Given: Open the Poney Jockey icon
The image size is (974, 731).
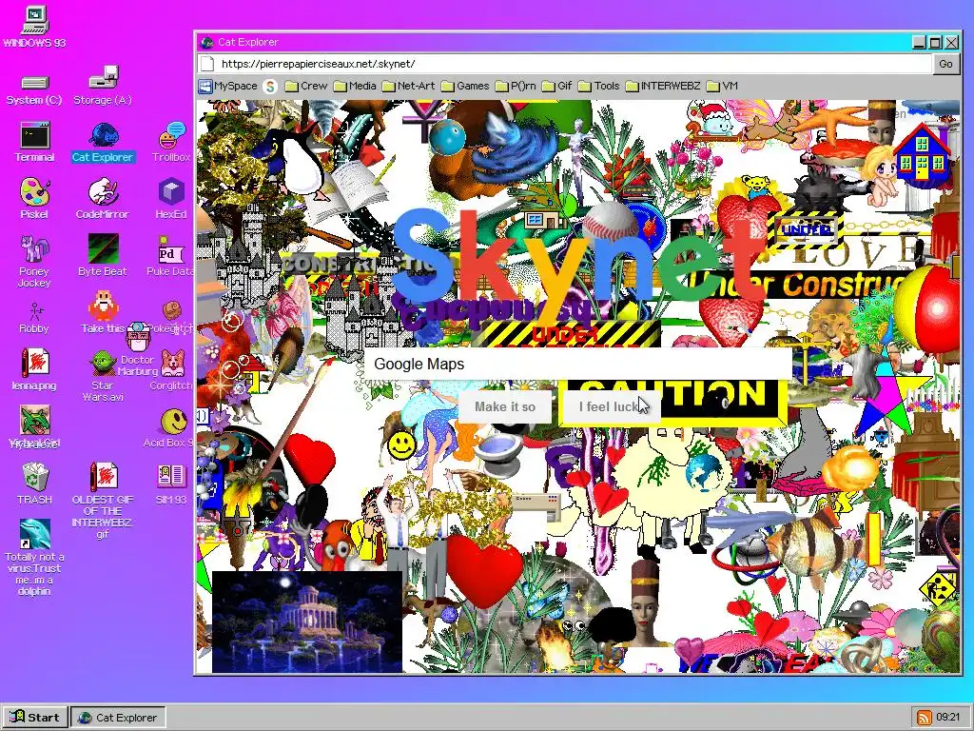Looking at the screenshot, I should (34, 261).
